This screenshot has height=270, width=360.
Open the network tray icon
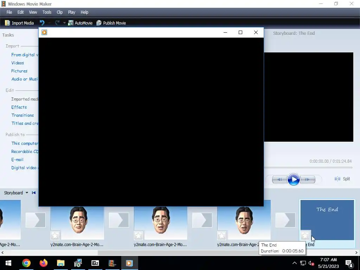pos(303,263)
